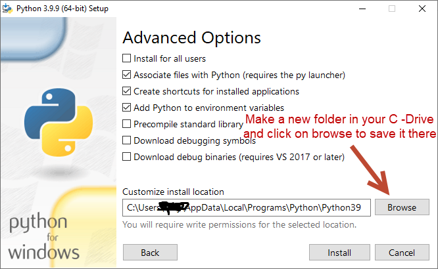Click the disabled maximize button
This screenshot has width=438, height=269.
393,9
